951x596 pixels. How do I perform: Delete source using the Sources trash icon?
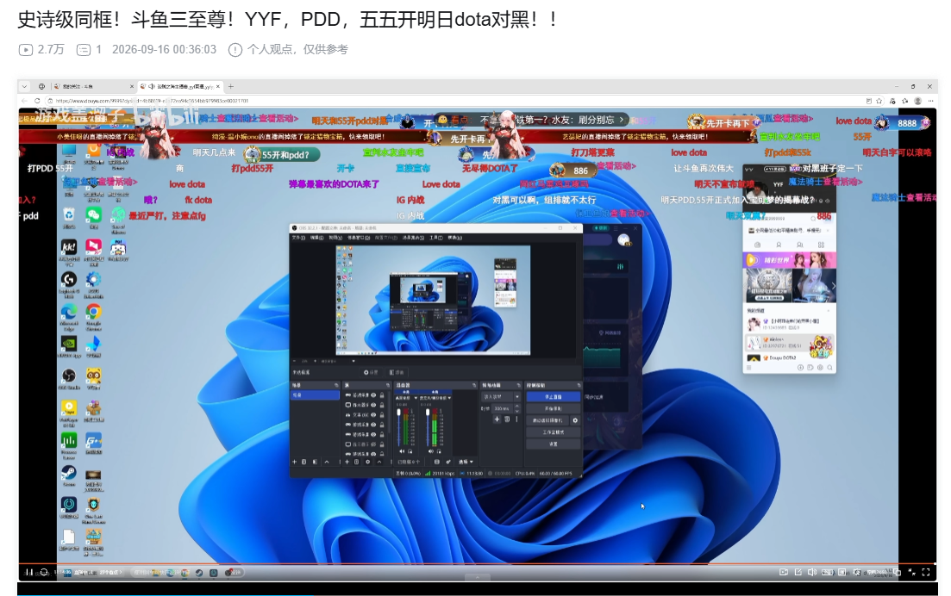click(357, 462)
